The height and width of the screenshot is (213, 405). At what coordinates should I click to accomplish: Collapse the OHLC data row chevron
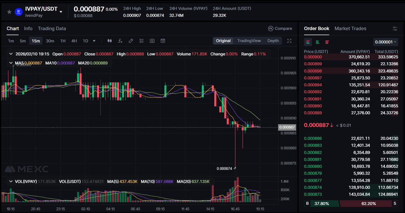[10, 54]
